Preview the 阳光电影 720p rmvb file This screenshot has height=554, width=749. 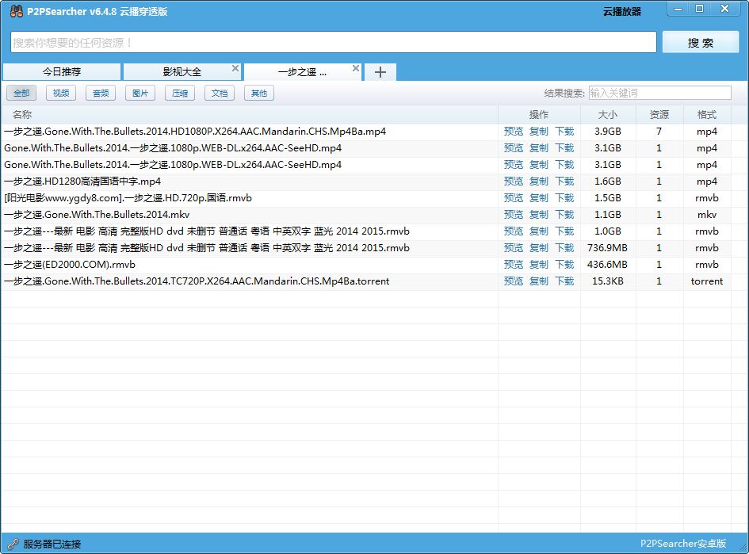(514, 197)
